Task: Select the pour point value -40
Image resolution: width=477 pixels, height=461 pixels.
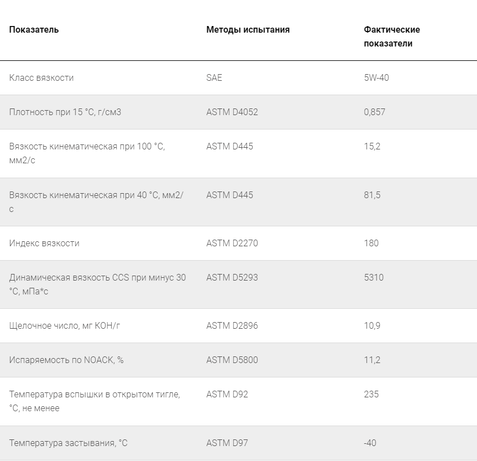Action: coord(370,443)
